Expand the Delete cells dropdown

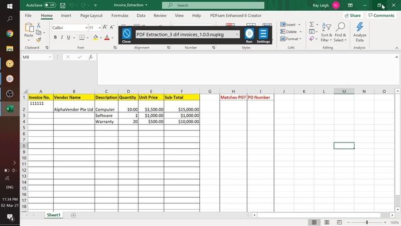[x=301, y=32]
